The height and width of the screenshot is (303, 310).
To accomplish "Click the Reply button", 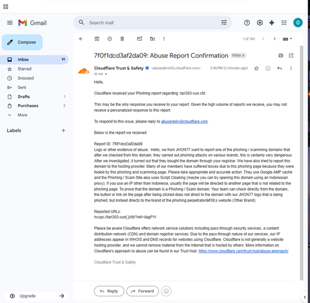I will (109, 291).
